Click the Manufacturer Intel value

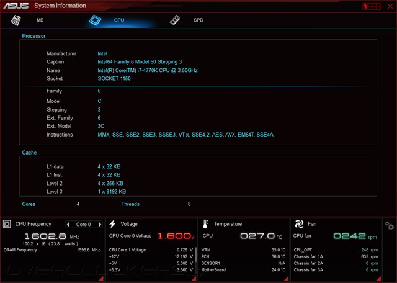(x=102, y=53)
